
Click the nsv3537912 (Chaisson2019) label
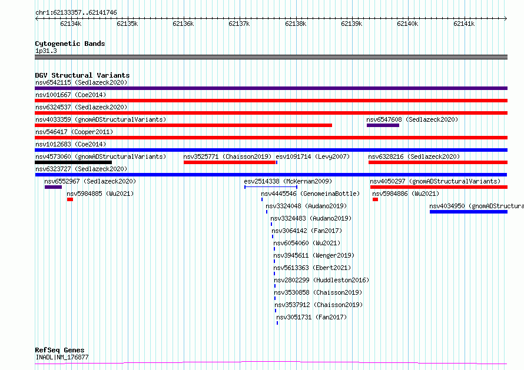(x=319, y=305)
